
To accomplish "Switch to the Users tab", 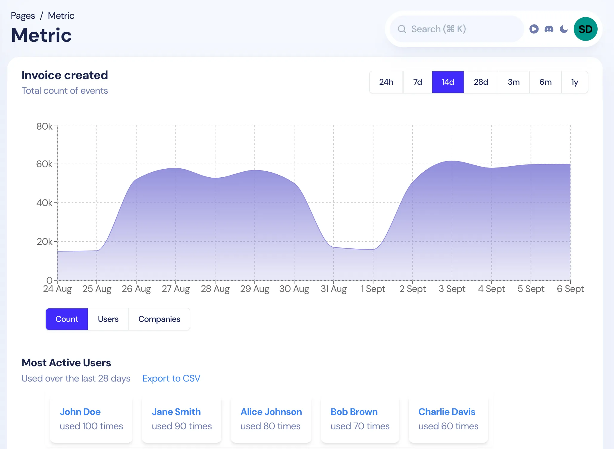I will click(x=108, y=319).
